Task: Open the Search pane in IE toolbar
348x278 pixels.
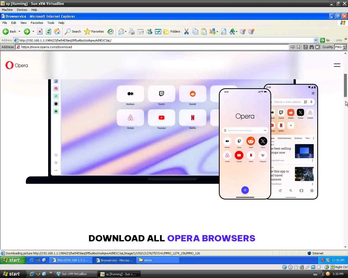Action: click(73, 31)
